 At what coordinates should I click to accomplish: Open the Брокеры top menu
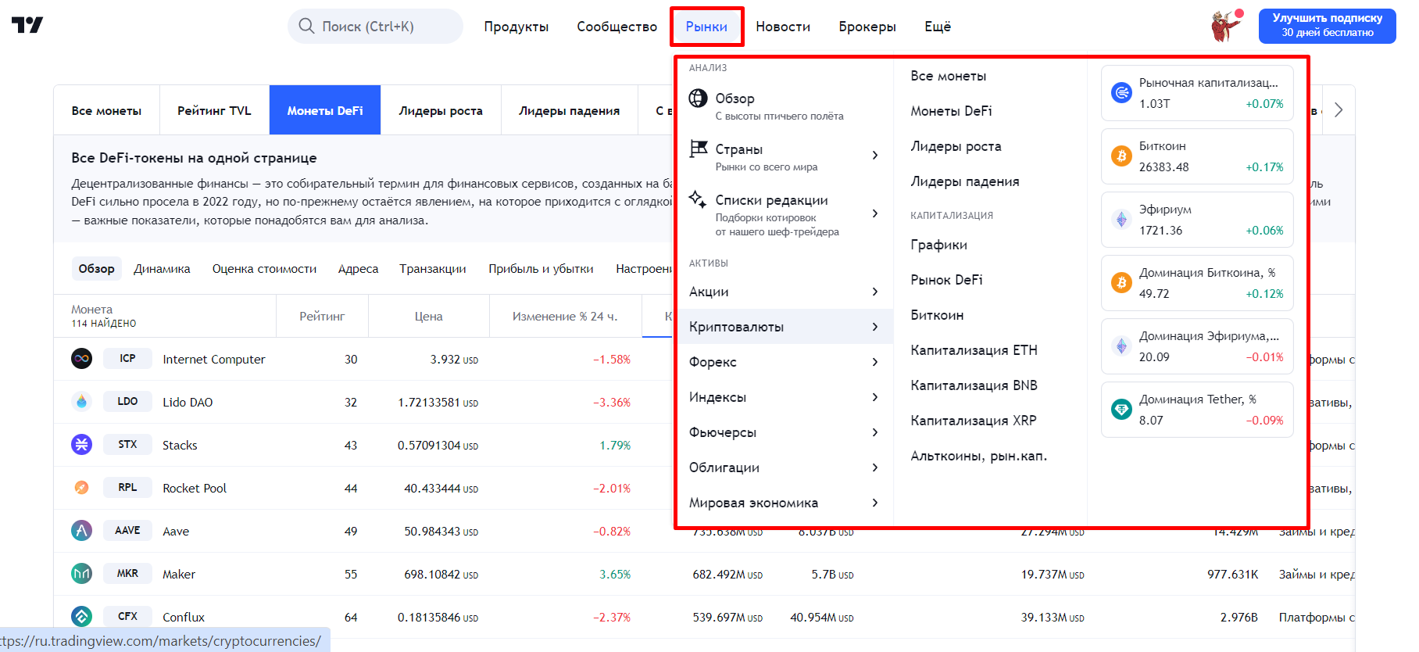867,27
